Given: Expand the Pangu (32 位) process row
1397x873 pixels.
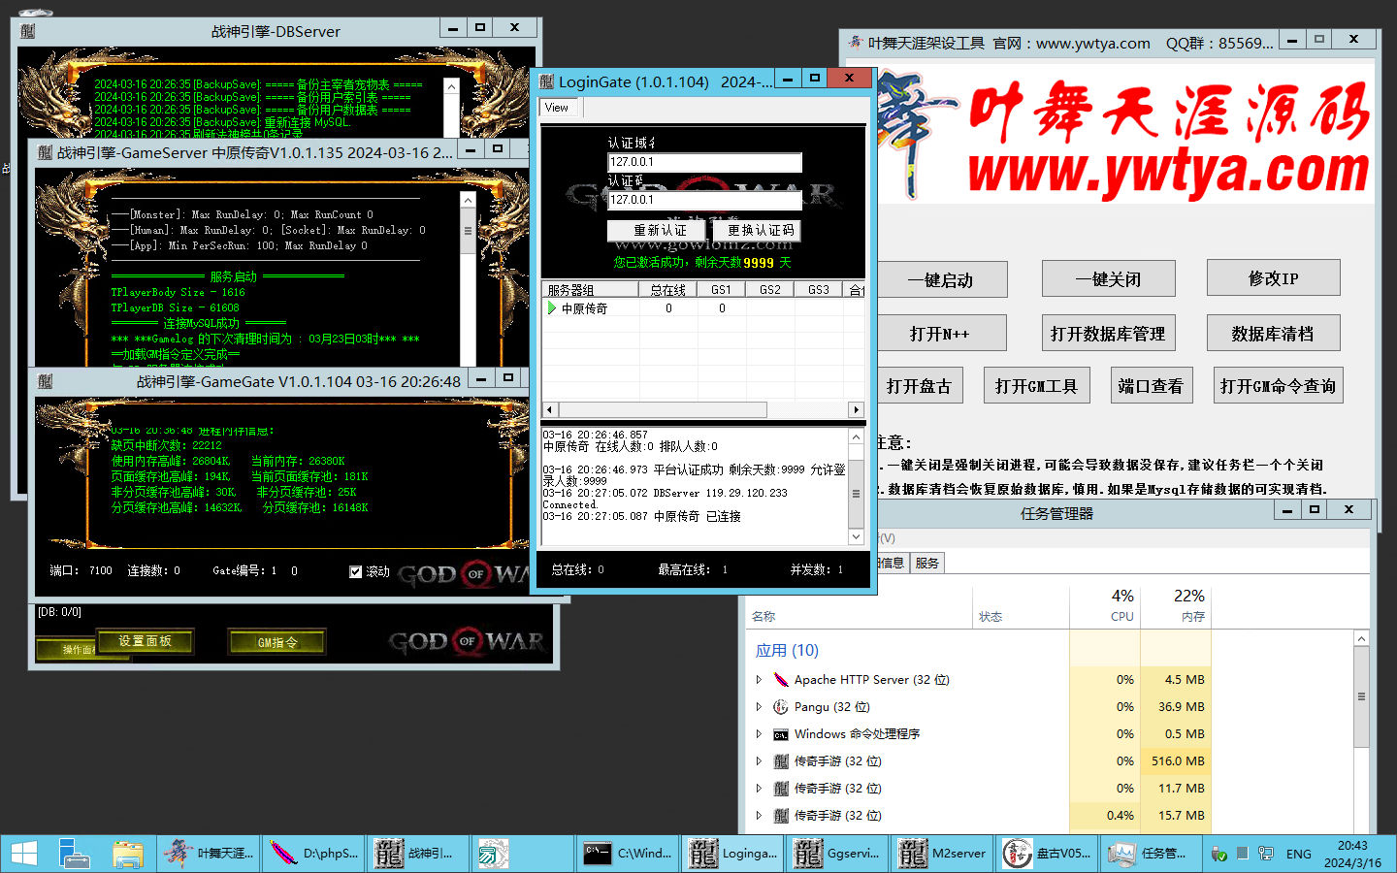Looking at the screenshot, I should click(x=759, y=707).
